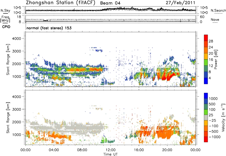Screen dimensions: 226x156
Task: Select '4000' tick on power panel range axis
Action: click(16, 39)
